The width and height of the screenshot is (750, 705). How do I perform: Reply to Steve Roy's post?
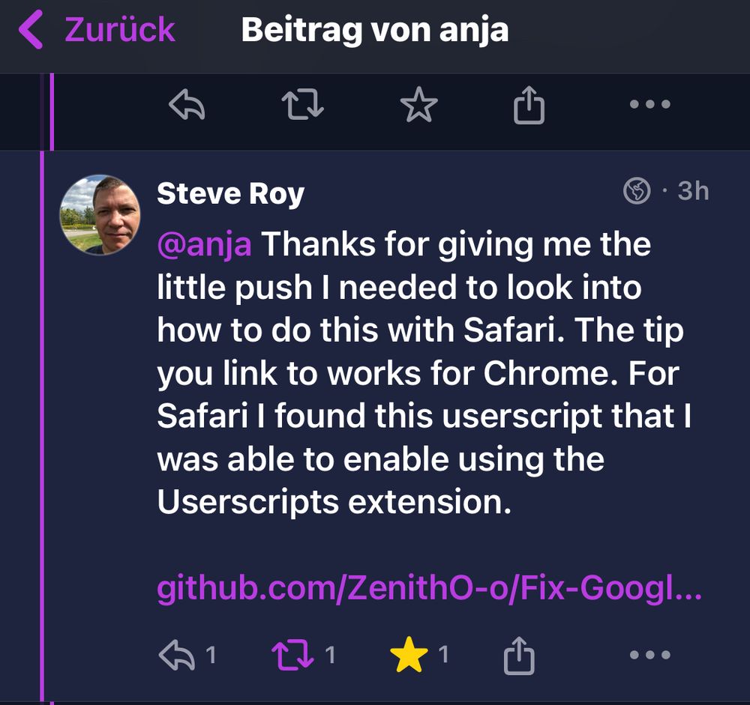point(177,656)
